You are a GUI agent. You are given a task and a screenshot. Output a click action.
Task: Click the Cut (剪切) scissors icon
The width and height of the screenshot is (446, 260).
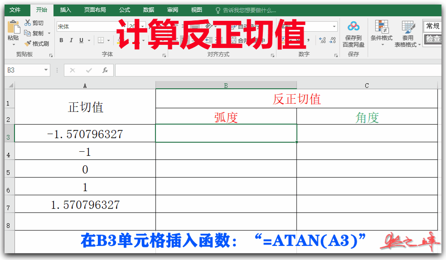28,23
